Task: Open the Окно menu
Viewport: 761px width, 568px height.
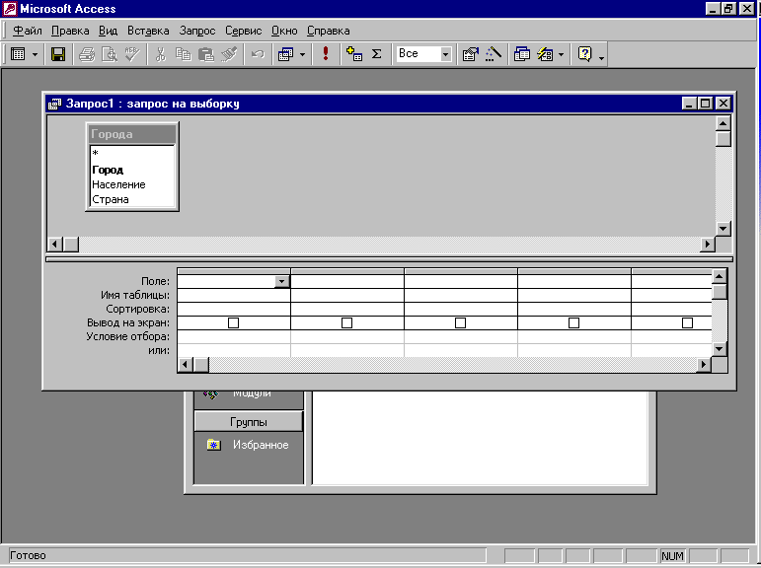Action: 284,31
